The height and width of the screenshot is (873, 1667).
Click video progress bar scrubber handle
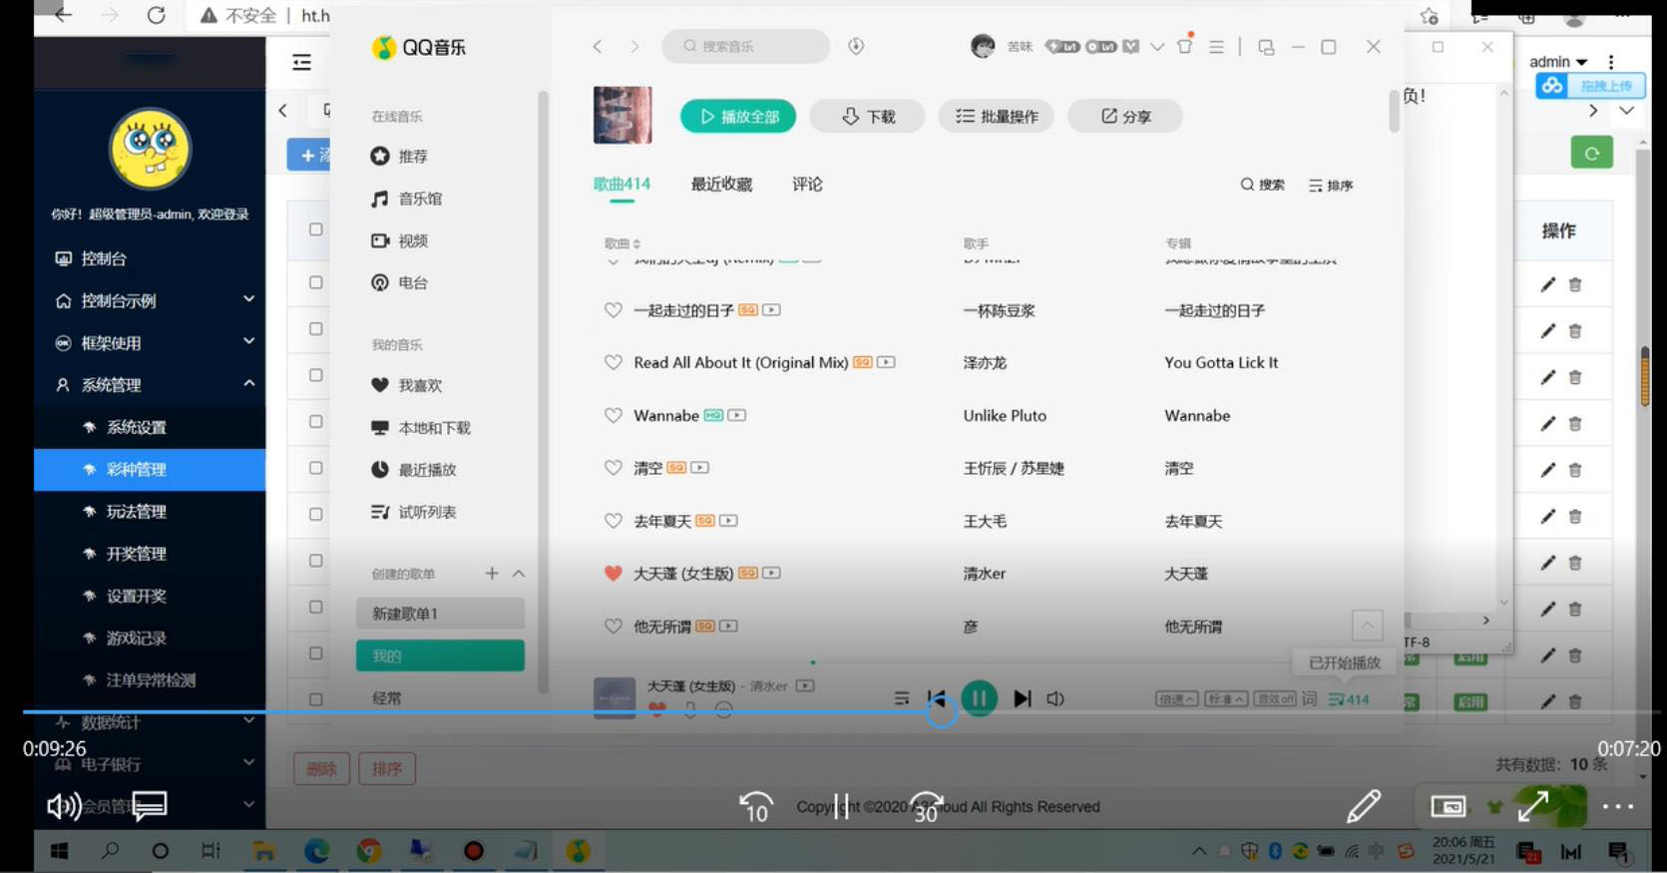click(941, 711)
